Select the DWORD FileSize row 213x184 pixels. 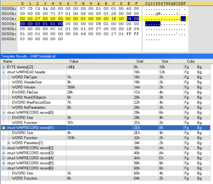pos(105,92)
